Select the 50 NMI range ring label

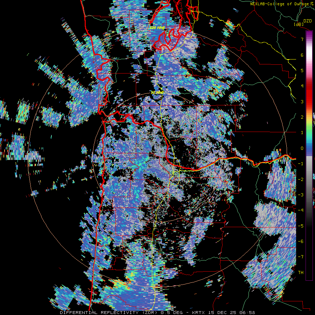[157, 93]
